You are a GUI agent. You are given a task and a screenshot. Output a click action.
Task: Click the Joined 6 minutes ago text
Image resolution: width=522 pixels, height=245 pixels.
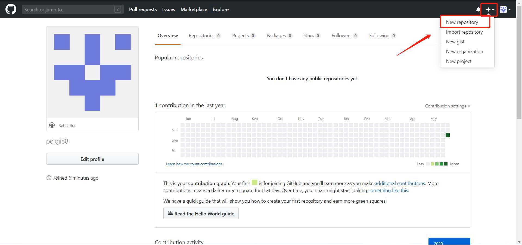tap(76, 178)
